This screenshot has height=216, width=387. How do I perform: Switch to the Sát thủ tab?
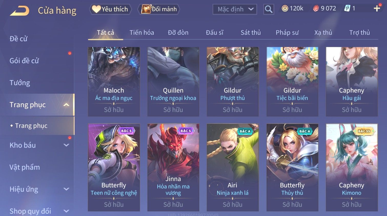[x=250, y=33]
